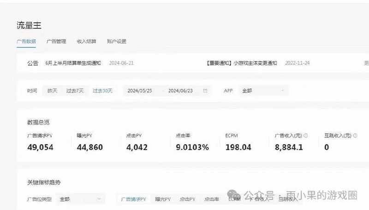Select the 昨天 time range
The height and width of the screenshot is (210, 369).
tap(52, 91)
